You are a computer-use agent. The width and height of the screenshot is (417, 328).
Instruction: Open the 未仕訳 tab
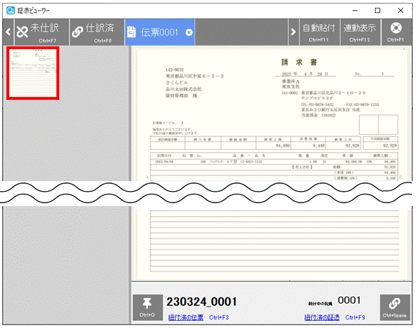point(42,32)
